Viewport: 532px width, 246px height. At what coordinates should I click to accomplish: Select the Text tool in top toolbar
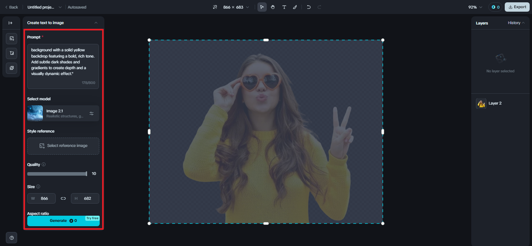tap(284, 7)
